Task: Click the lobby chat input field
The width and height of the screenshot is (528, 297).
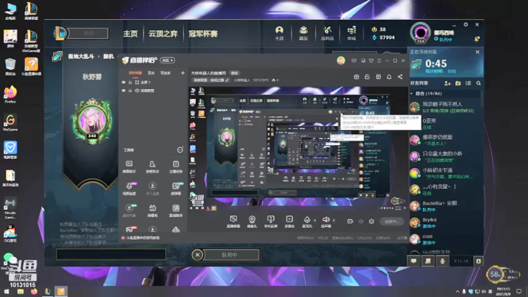Action: (x=111, y=254)
